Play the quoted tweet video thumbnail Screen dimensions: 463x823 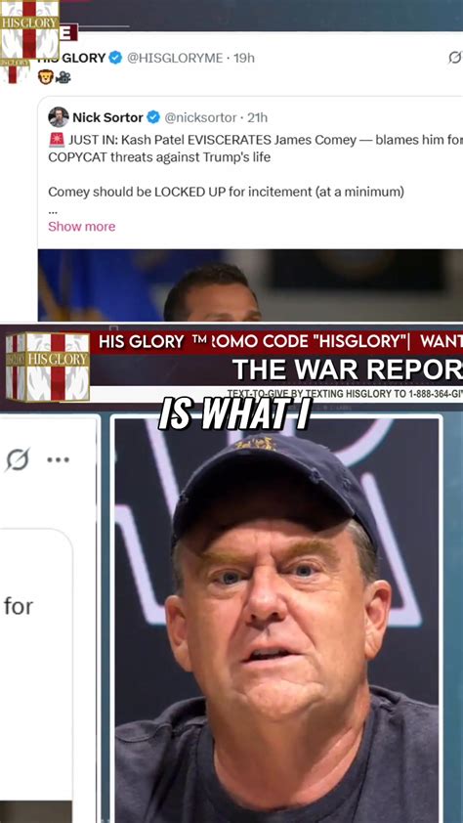coord(251,285)
